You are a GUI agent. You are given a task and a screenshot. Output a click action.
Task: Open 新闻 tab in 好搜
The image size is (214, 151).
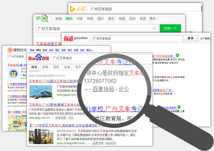pos(58,19)
